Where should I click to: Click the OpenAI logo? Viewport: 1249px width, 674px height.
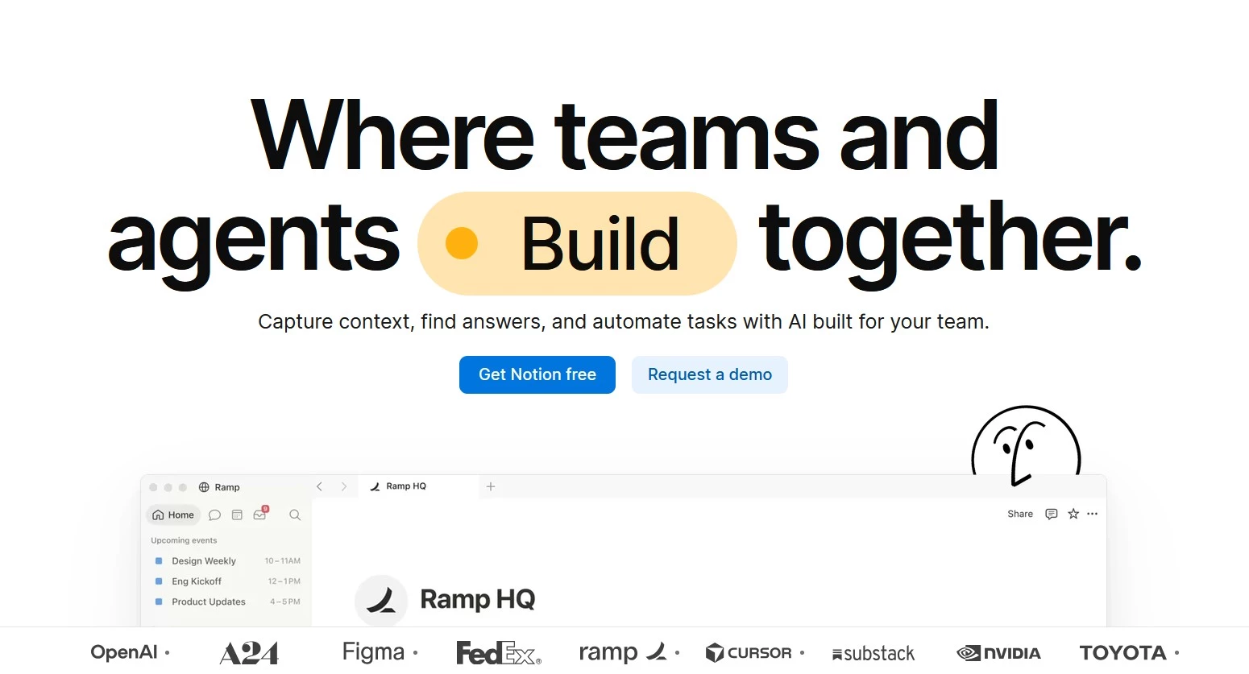124,652
